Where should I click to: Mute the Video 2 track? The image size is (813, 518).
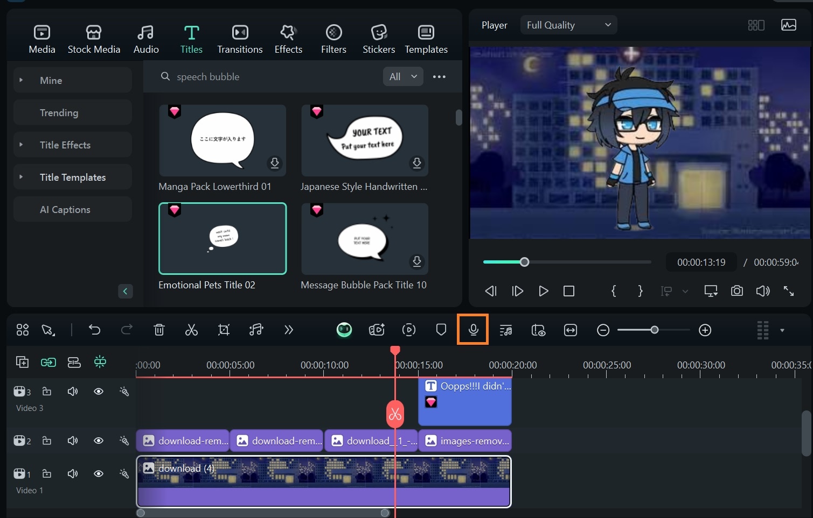73,441
